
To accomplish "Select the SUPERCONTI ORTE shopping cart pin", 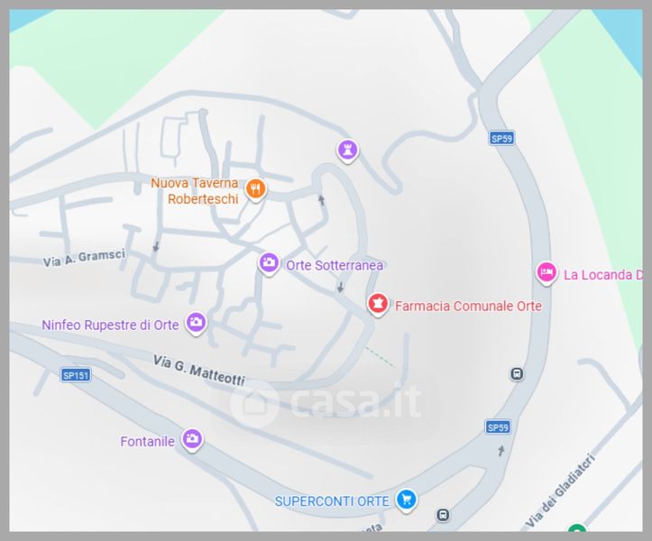I will (x=406, y=500).
